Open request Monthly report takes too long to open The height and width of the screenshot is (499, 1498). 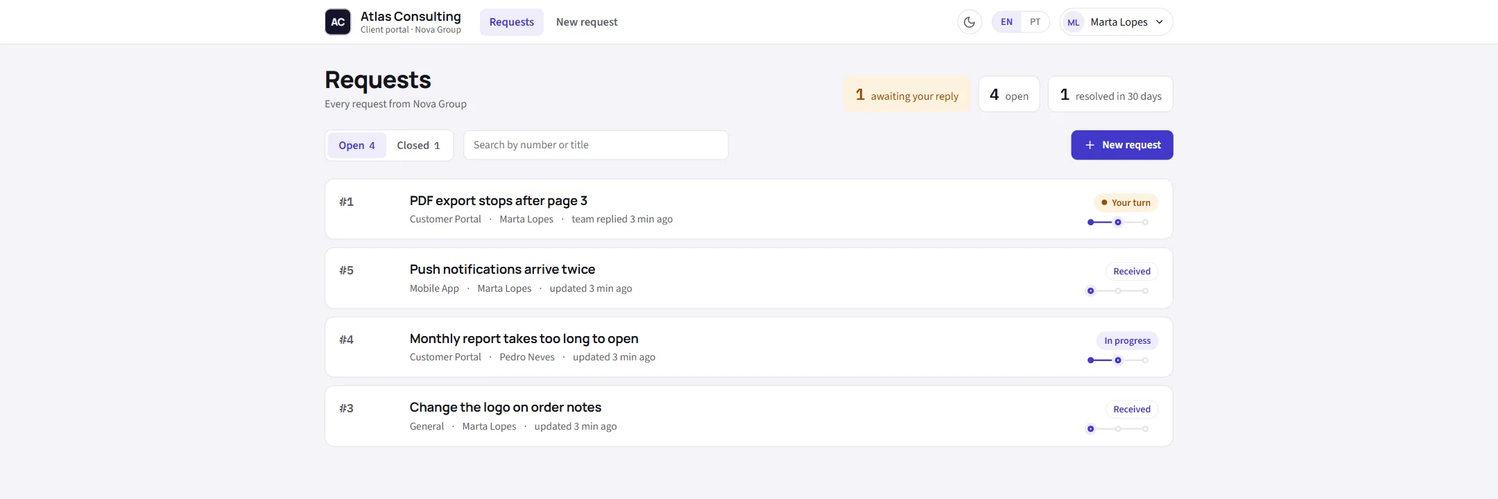749,347
